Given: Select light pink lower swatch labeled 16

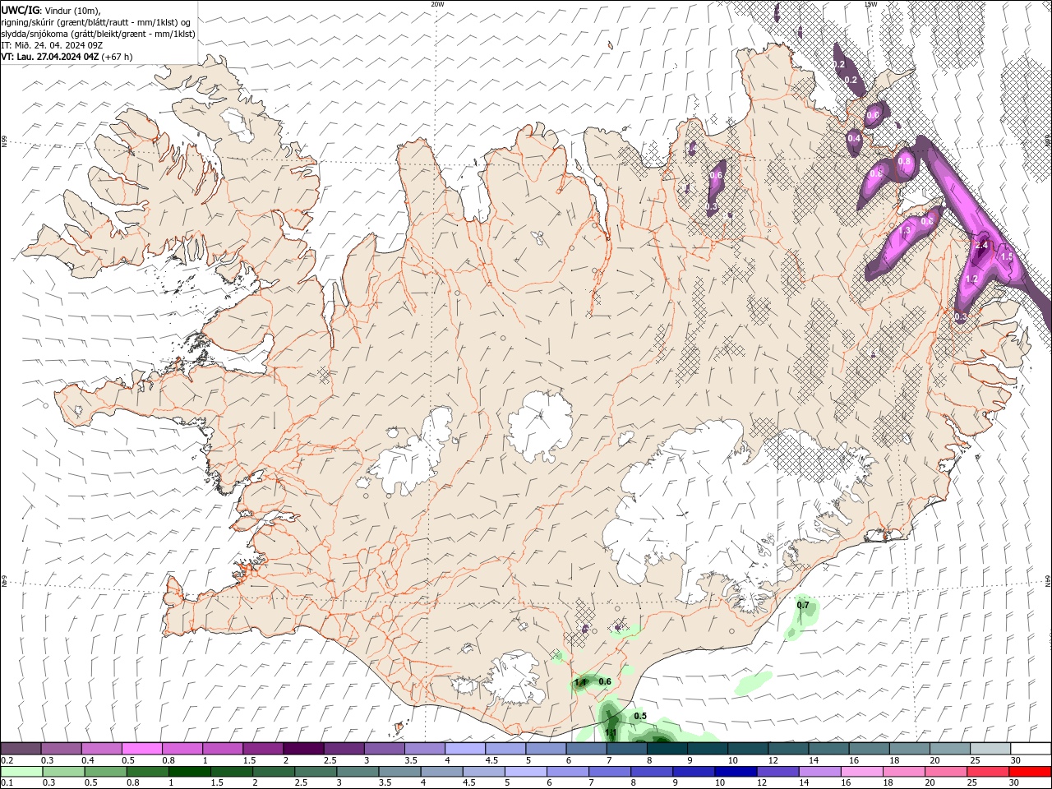Looking at the screenshot, I should pos(861,772).
